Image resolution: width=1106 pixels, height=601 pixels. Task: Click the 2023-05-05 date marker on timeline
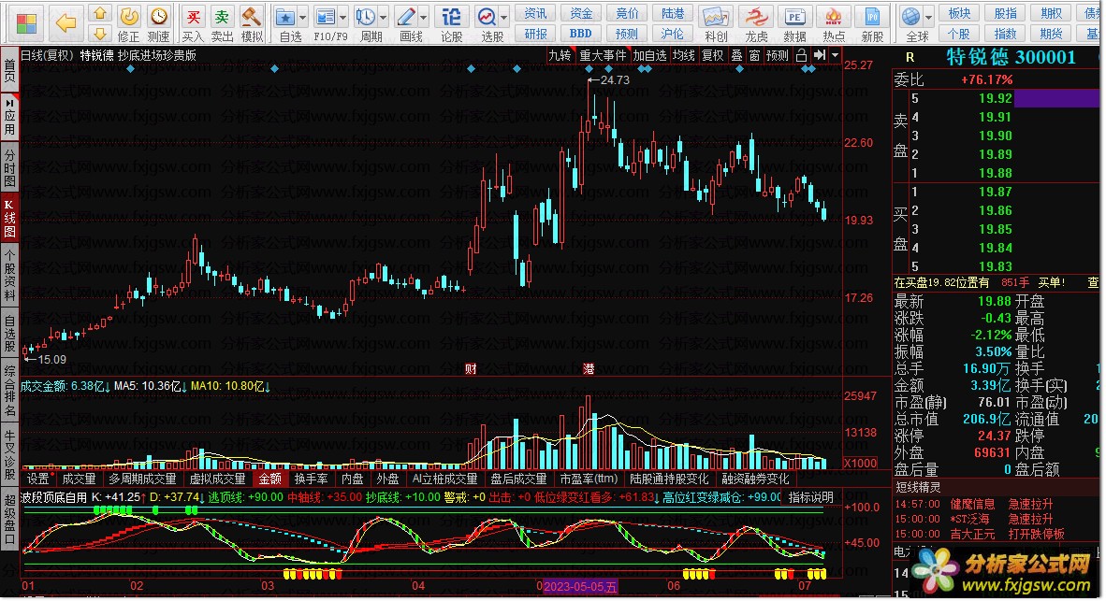click(x=580, y=586)
